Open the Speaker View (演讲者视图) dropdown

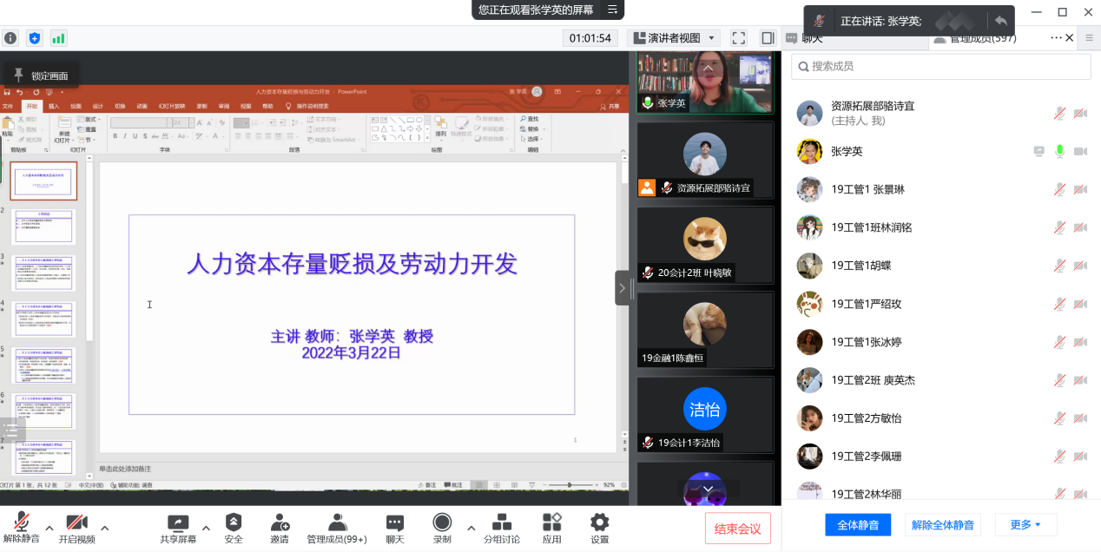pos(674,38)
